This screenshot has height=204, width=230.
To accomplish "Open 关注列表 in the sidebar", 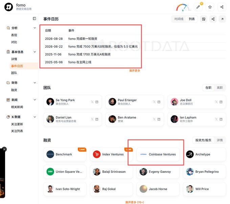I will pos(17,131).
